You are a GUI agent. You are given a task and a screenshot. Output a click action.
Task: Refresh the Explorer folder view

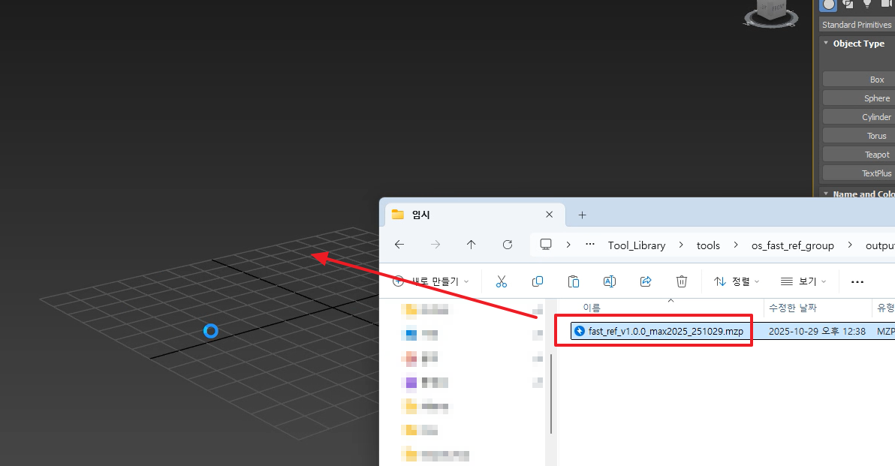click(x=508, y=245)
